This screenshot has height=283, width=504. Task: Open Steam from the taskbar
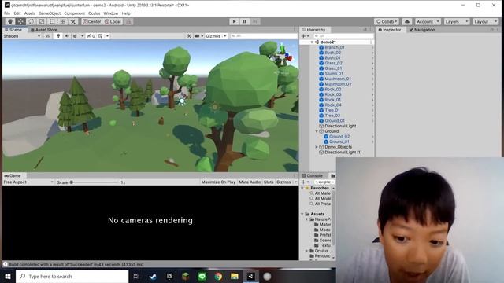coord(153,276)
